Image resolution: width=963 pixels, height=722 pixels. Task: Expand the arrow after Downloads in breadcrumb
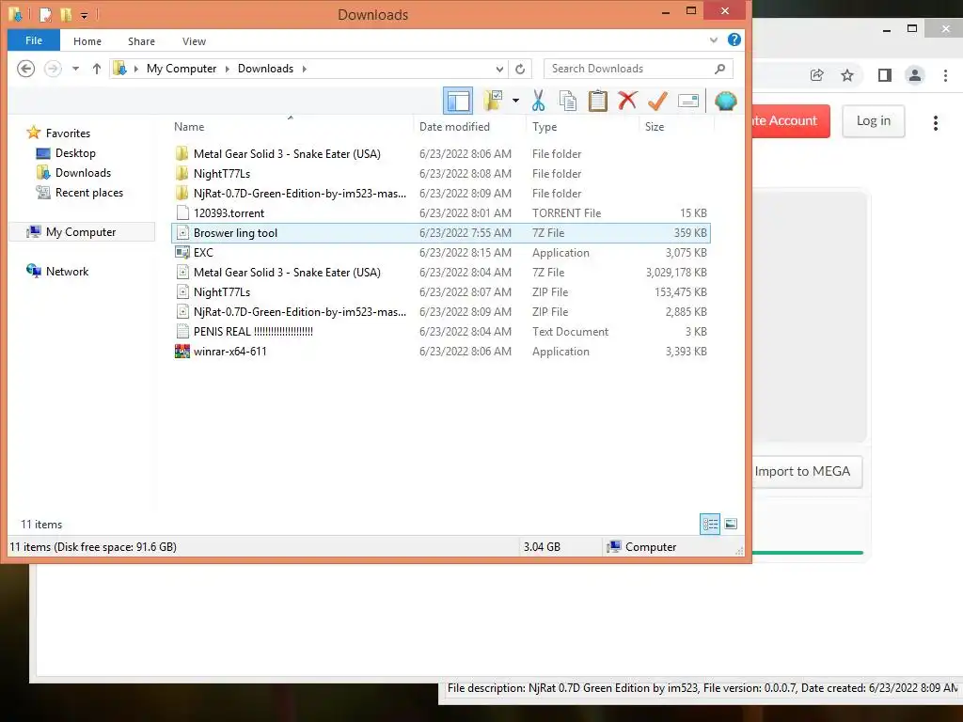tap(304, 69)
